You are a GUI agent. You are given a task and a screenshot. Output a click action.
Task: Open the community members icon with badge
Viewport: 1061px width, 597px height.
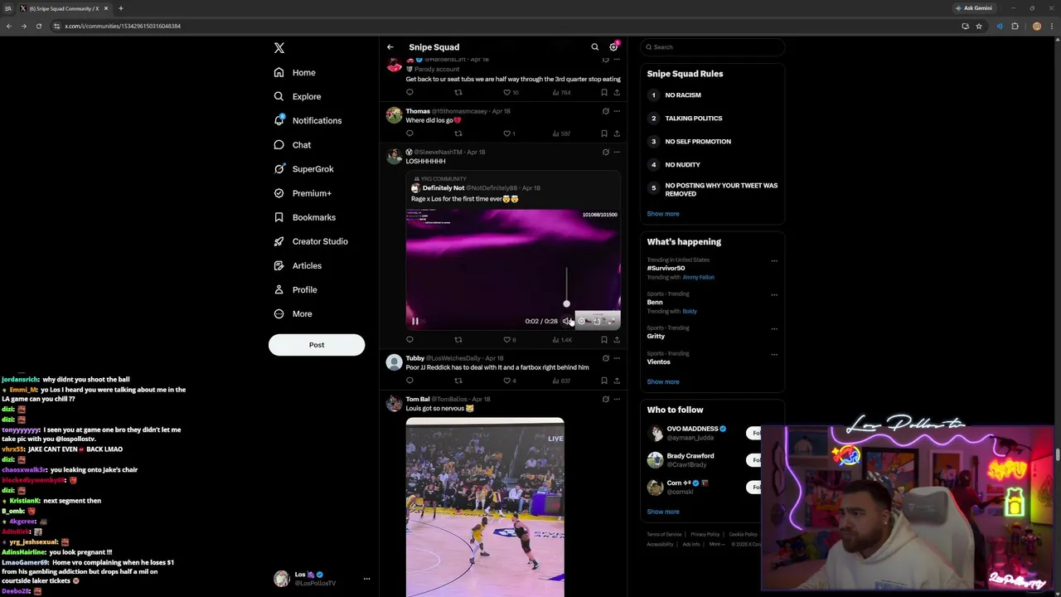613,46
